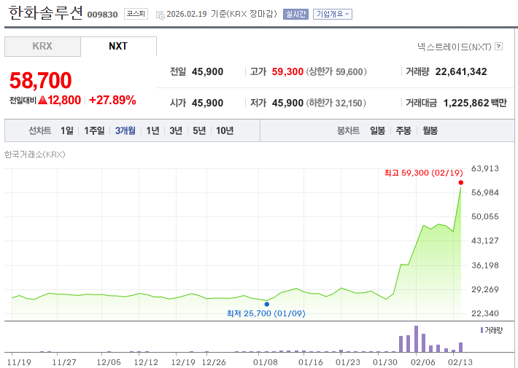Select the 3개월 line chart period
This screenshot has height=368, width=518.
(125, 130)
